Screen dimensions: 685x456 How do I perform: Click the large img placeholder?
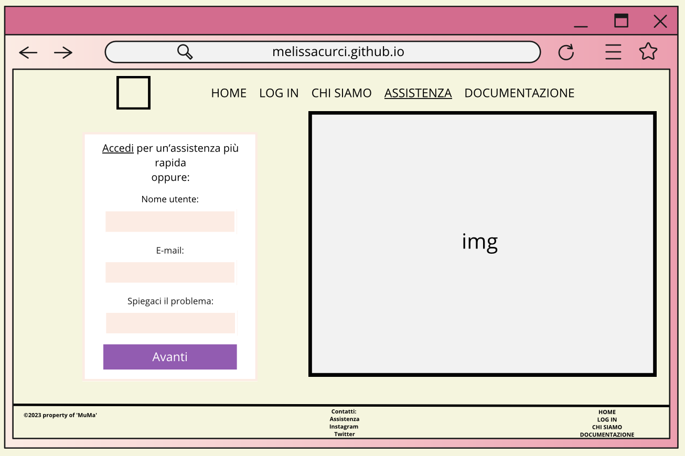(483, 244)
